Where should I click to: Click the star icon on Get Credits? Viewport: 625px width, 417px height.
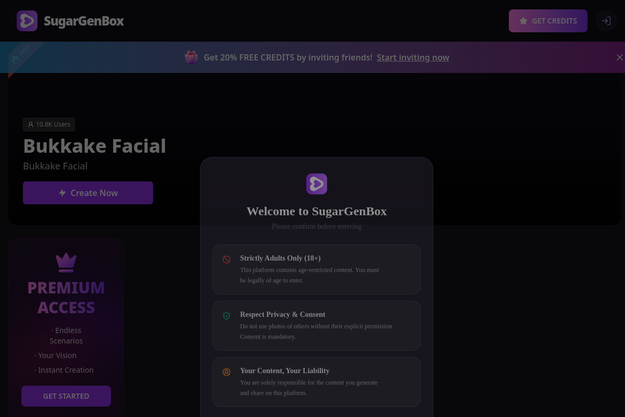(x=523, y=21)
